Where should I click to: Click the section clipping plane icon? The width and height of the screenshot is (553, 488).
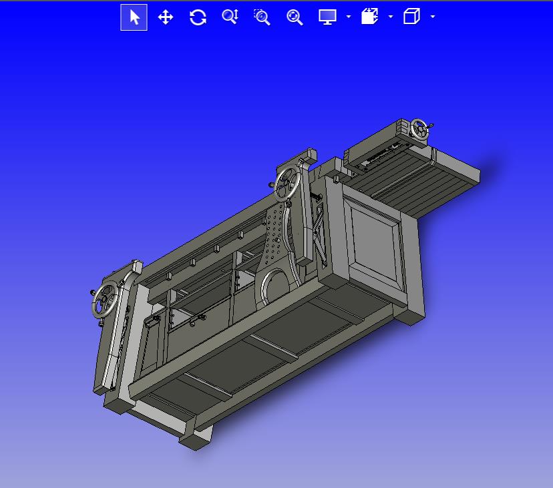tap(369, 17)
